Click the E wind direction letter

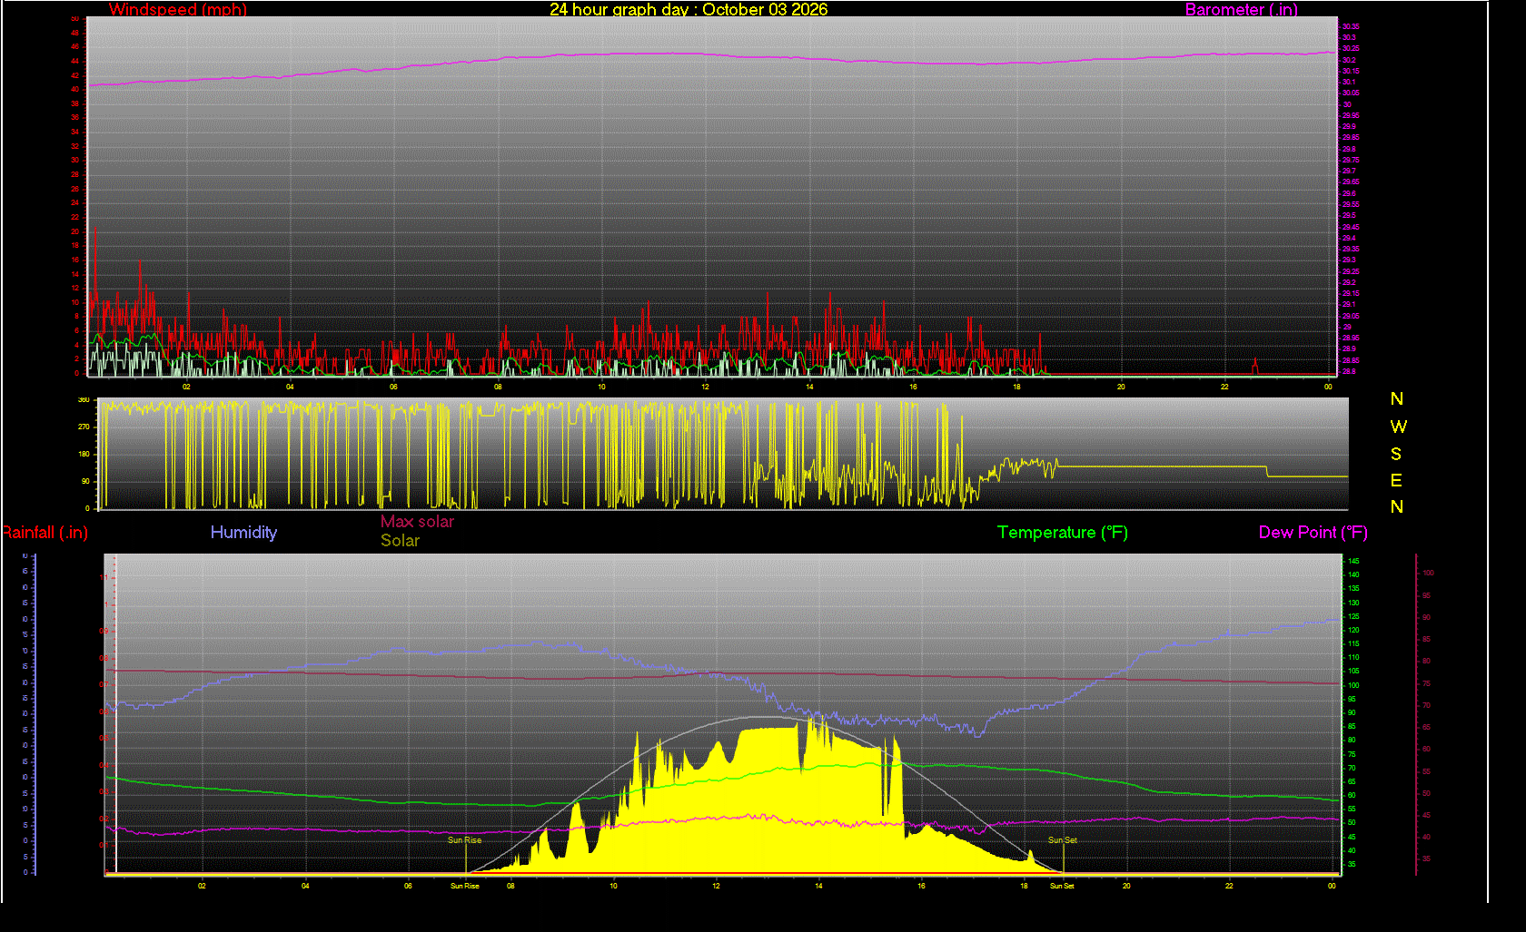tap(1396, 480)
